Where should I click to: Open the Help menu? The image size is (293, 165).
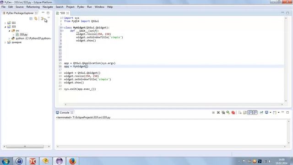pos(110,7)
